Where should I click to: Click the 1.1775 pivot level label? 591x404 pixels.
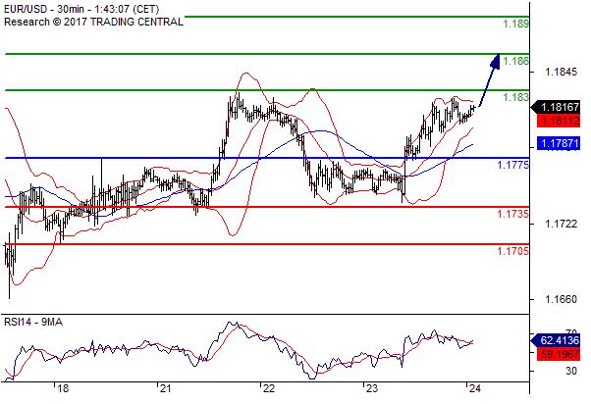point(513,165)
